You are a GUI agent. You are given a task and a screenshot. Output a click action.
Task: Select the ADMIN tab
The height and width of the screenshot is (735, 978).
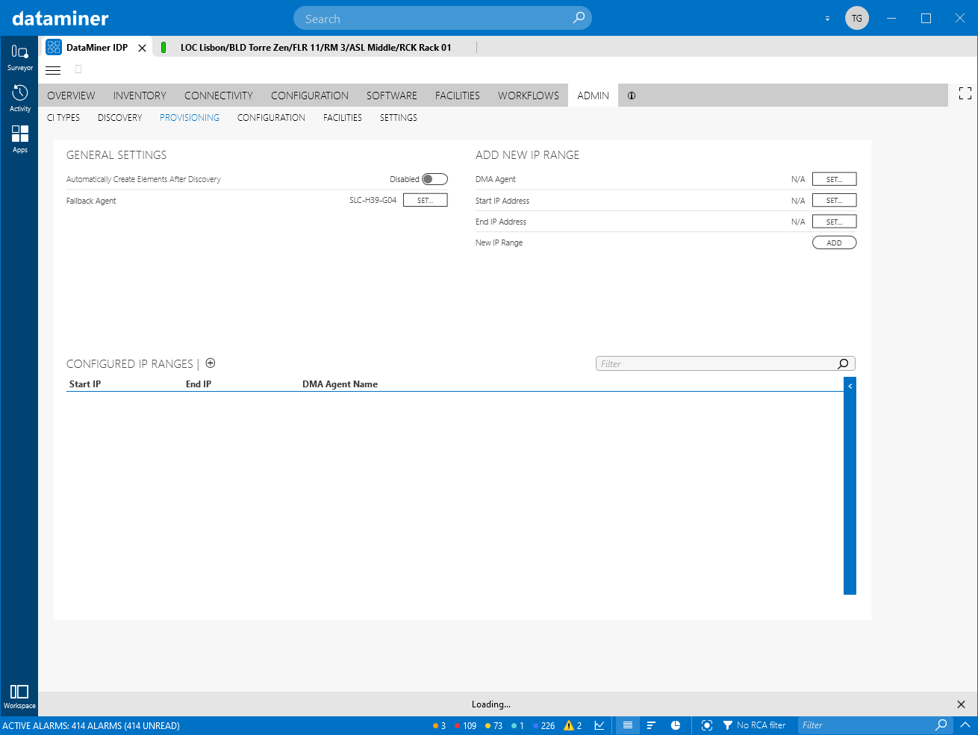pyautogui.click(x=593, y=96)
